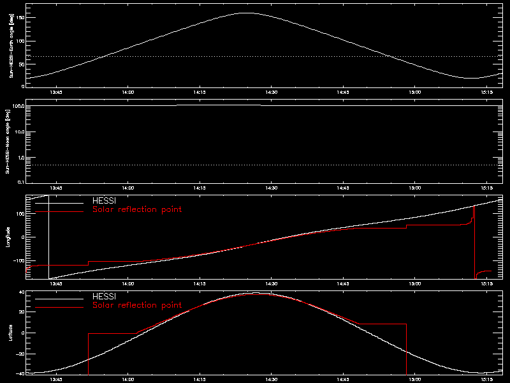Click the 150 value on Sun-HESSI-Earth axis
The height and width of the screenshot is (383, 510).
point(20,18)
